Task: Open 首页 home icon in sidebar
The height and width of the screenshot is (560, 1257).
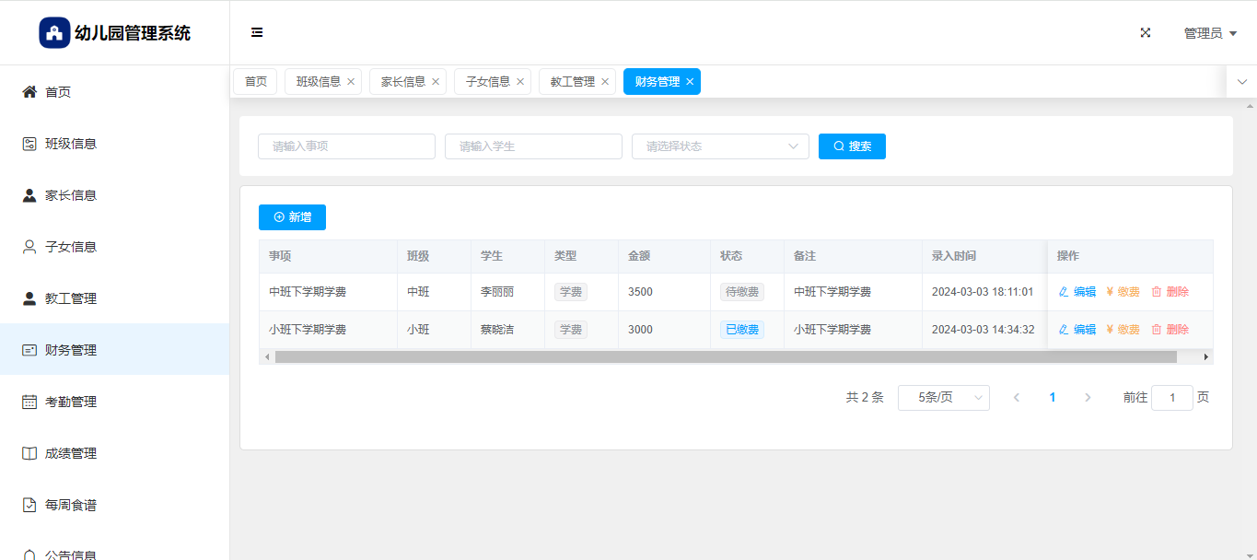Action: (29, 92)
